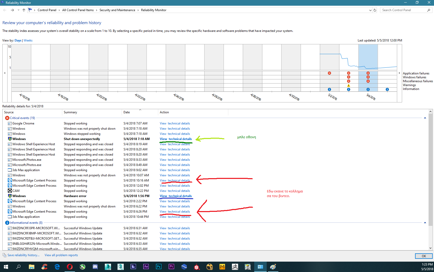Sort the list by Action column
This screenshot has width=434, height=272.
193,112
